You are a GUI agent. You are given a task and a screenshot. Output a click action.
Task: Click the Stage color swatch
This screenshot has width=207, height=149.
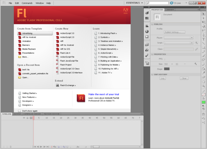[x=167, y=69]
